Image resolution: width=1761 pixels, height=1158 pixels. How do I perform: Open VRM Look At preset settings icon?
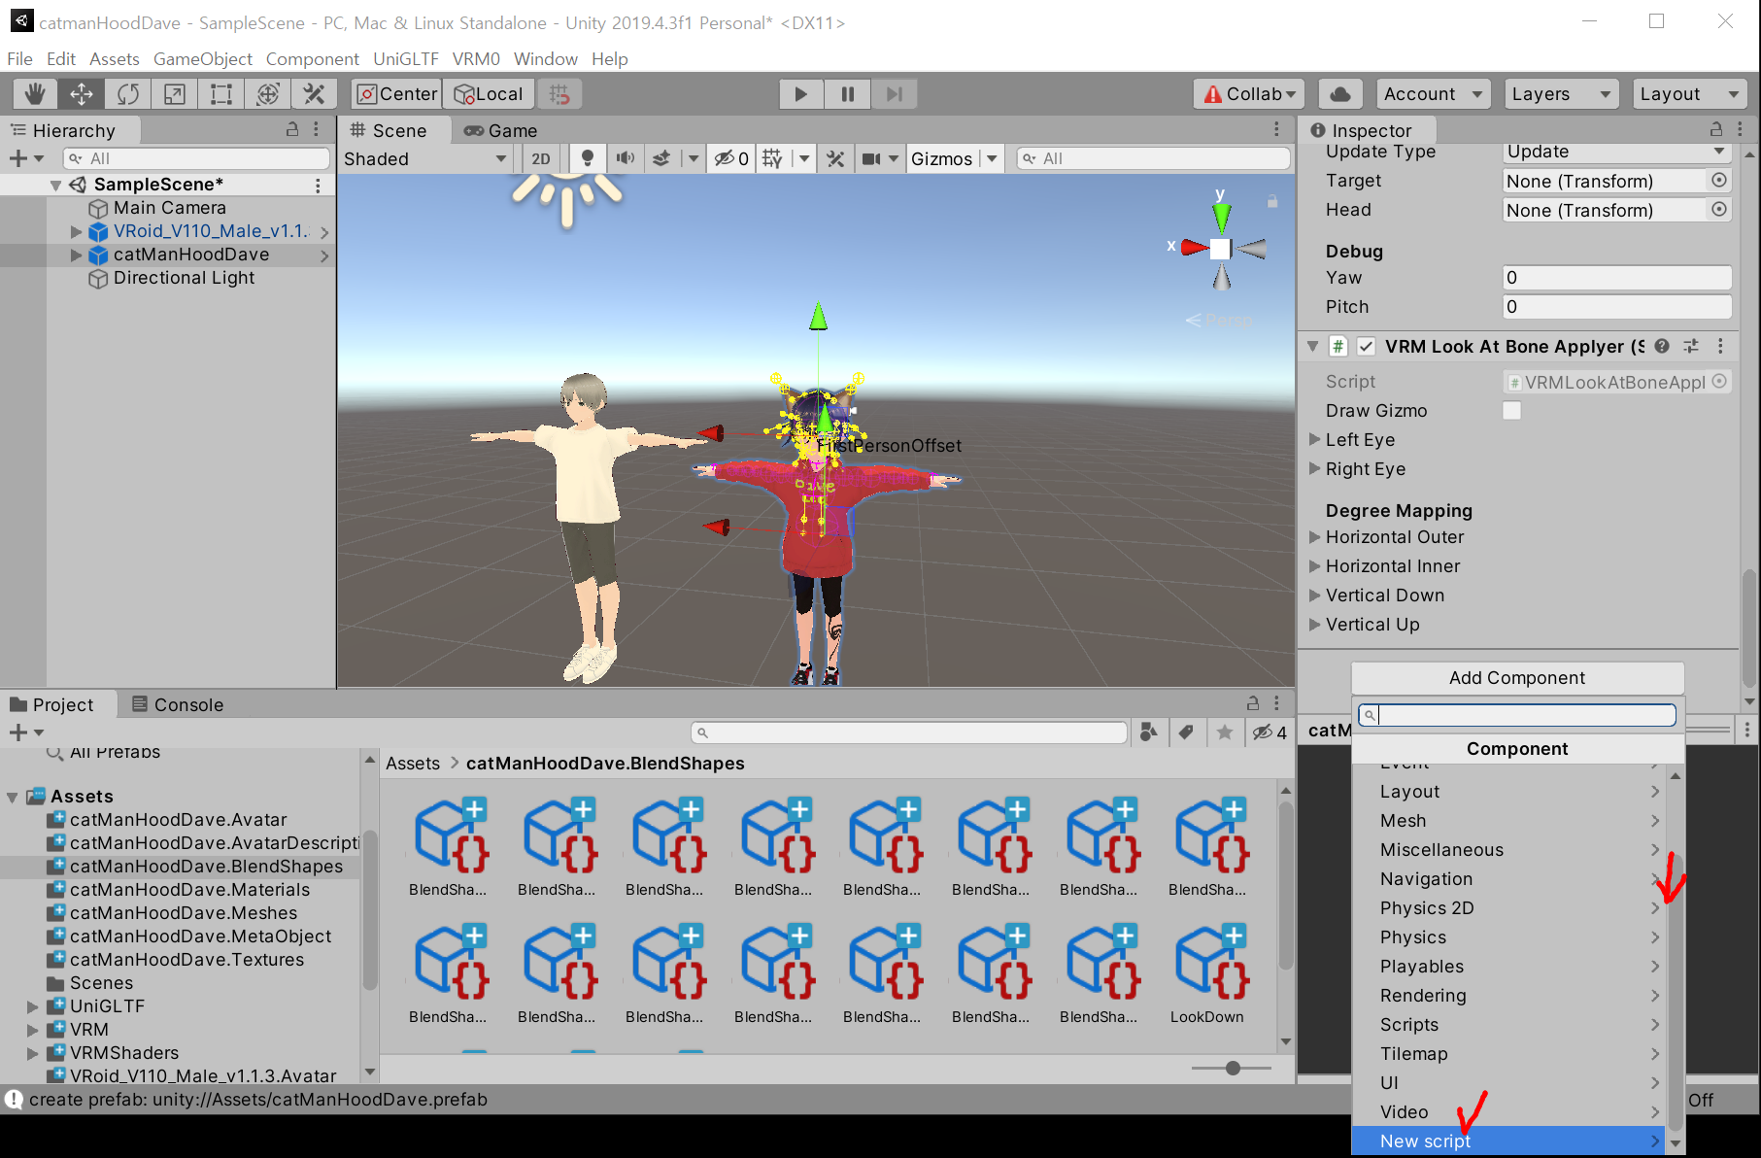[1691, 346]
